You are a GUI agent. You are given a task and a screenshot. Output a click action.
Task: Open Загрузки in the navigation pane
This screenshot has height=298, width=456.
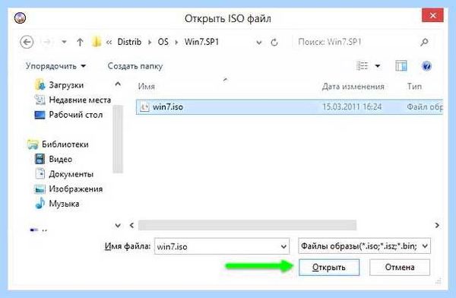[66, 85]
